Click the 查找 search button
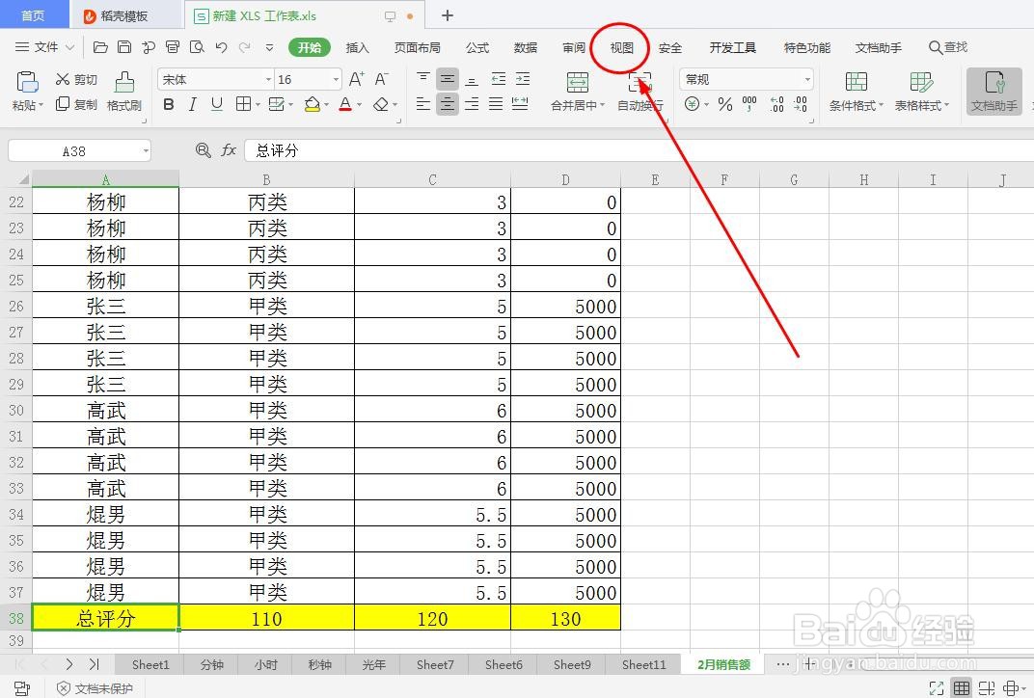Screen dimensions: 1034x698 947,47
